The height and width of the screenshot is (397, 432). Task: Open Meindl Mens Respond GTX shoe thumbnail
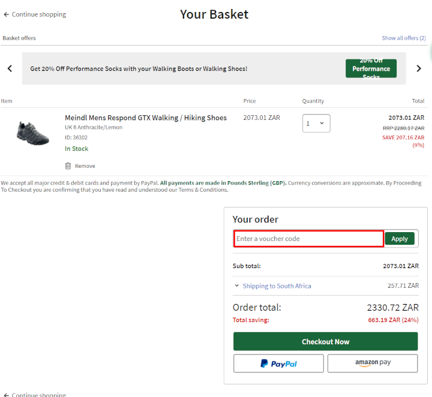tap(32, 133)
